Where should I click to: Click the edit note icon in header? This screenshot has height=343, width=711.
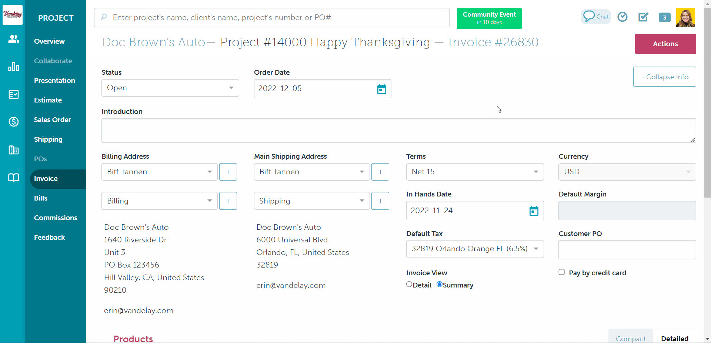643,17
